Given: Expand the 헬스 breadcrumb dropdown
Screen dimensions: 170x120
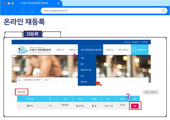Looking at the screenshot, I should [x=47, y=80].
